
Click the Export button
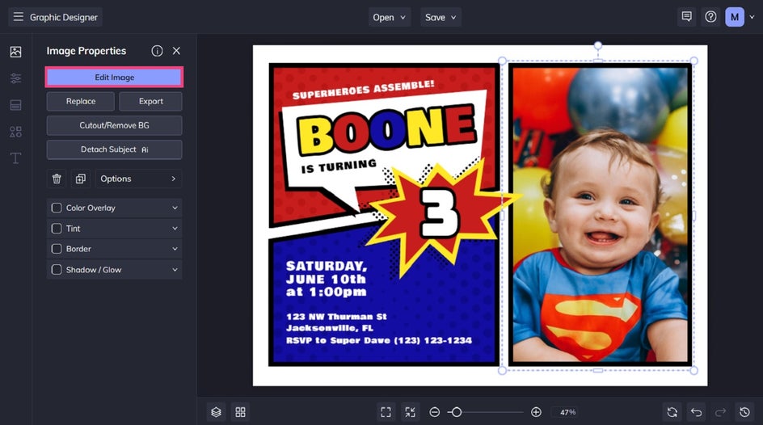[x=151, y=101]
